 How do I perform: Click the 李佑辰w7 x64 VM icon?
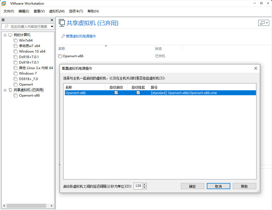point(16,46)
